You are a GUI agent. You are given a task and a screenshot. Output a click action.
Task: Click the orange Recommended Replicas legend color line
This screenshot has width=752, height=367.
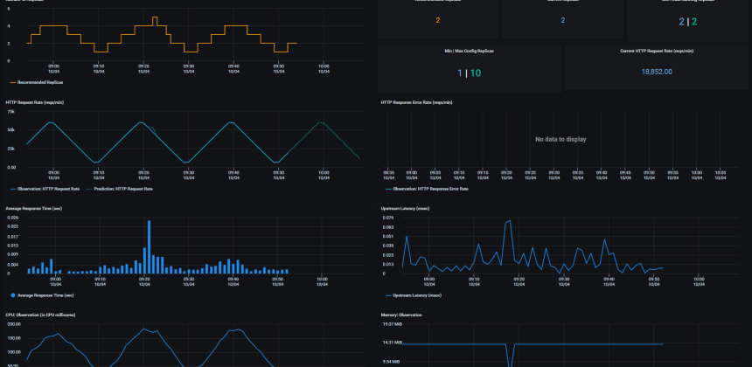12,82
